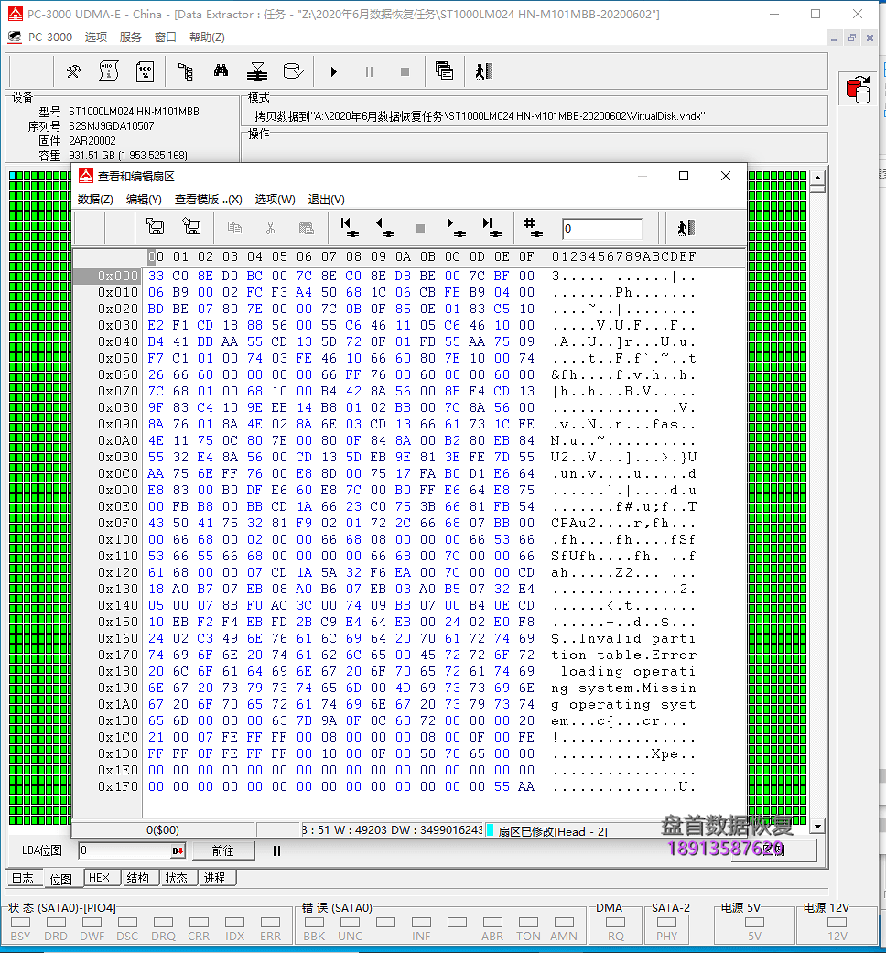The image size is (886, 953).
Task: Go to the next sector
Action: (x=456, y=227)
